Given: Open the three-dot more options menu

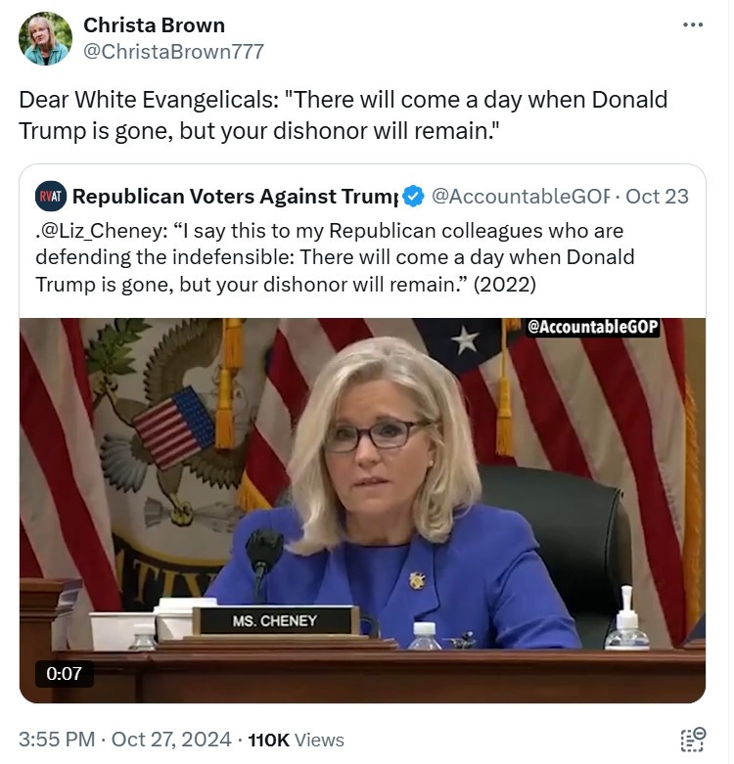Looking at the screenshot, I should [x=693, y=24].
